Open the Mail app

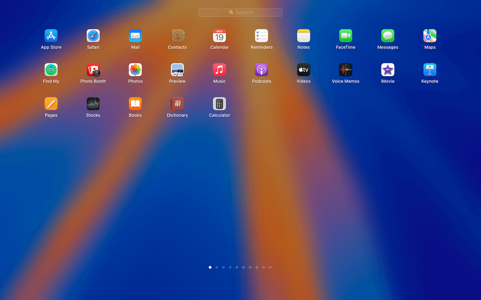(x=135, y=36)
